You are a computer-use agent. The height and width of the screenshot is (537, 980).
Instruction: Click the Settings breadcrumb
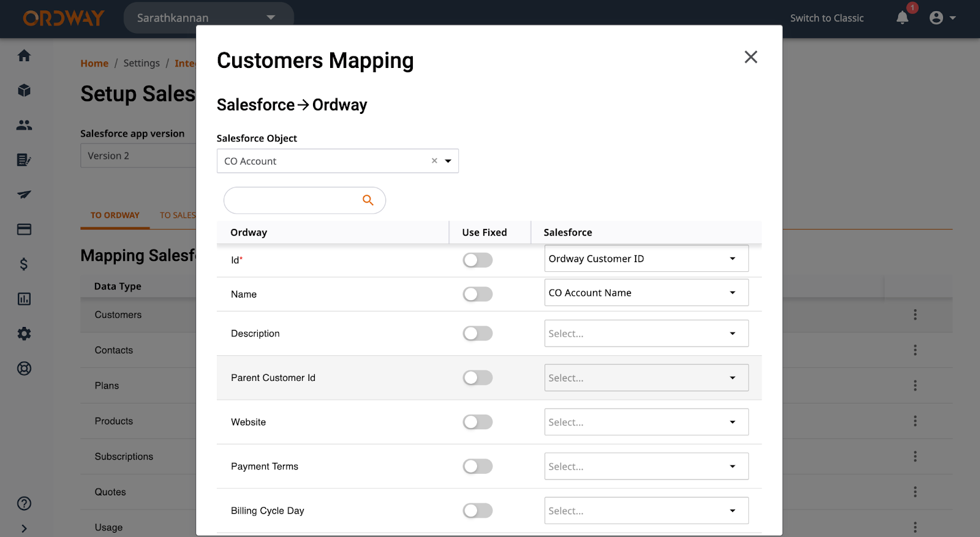click(141, 63)
